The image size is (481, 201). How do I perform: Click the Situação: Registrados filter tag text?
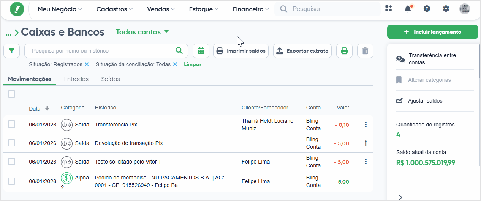click(x=55, y=64)
